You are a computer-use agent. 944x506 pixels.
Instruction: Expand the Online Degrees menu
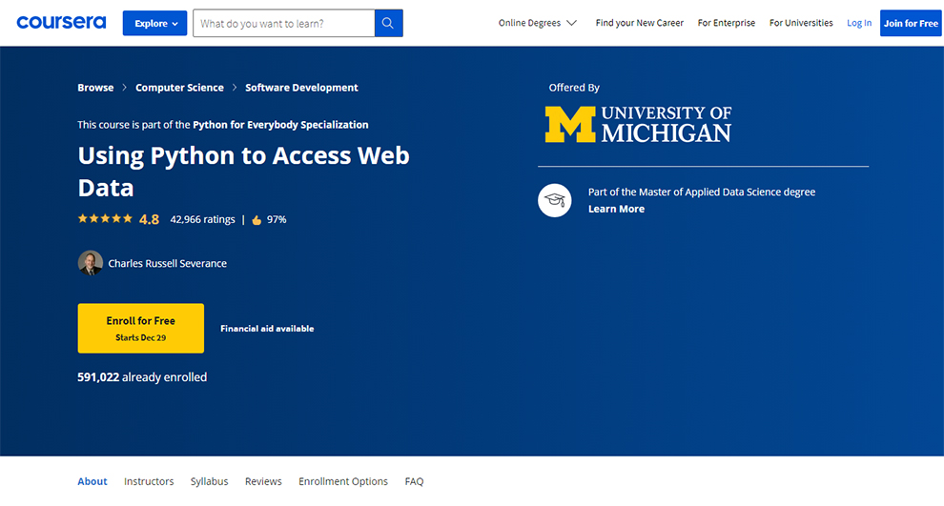pyautogui.click(x=537, y=23)
